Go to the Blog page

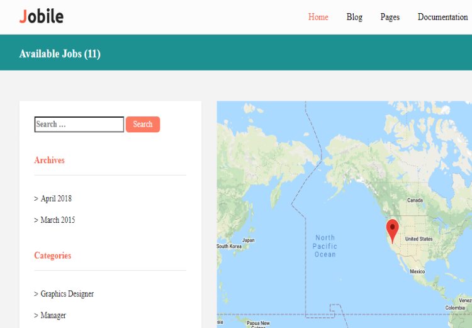coord(354,17)
